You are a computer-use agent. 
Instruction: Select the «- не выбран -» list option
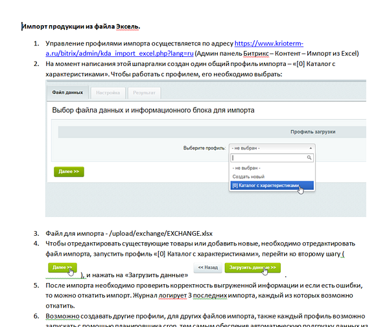click(272, 168)
